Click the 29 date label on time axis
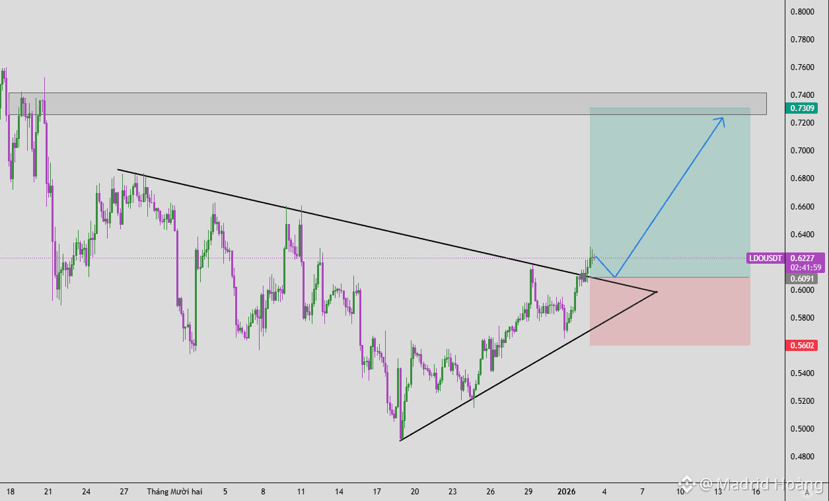Viewport: 829px width, 501px height. coord(528,492)
